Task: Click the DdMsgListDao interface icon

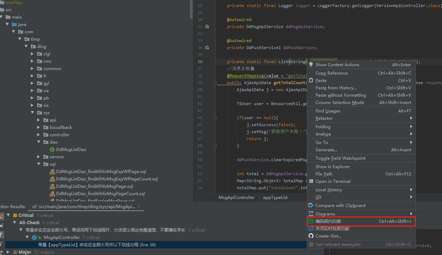Action: 52,149
